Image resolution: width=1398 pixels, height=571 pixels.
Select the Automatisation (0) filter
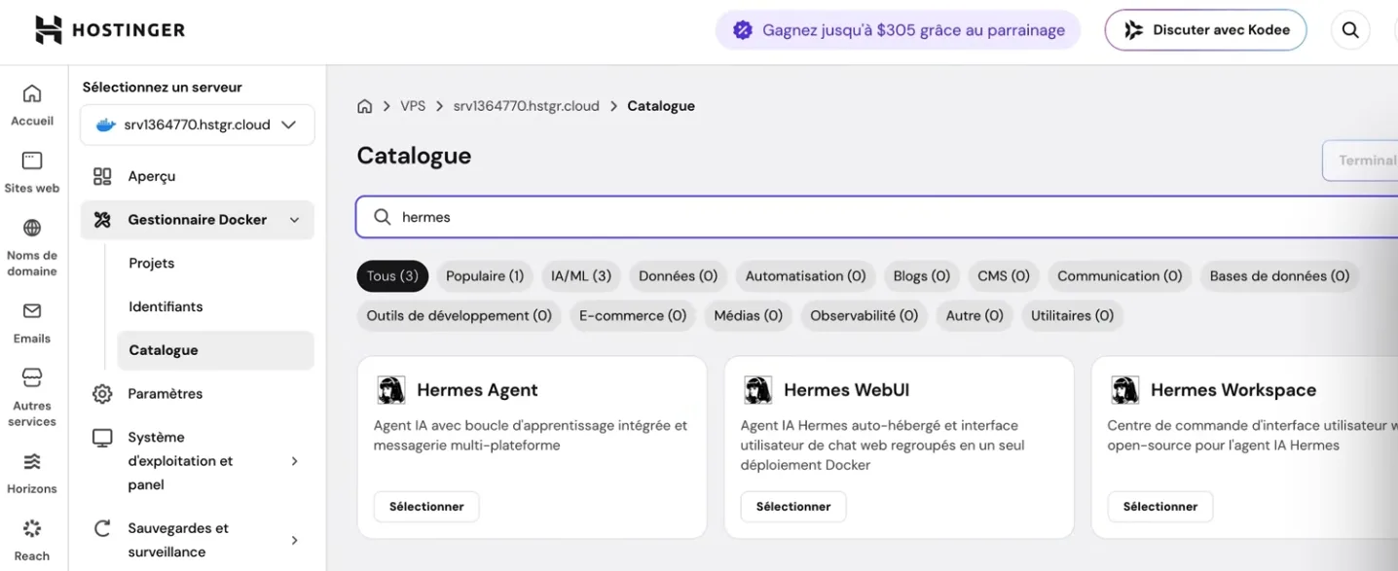tap(805, 276)
